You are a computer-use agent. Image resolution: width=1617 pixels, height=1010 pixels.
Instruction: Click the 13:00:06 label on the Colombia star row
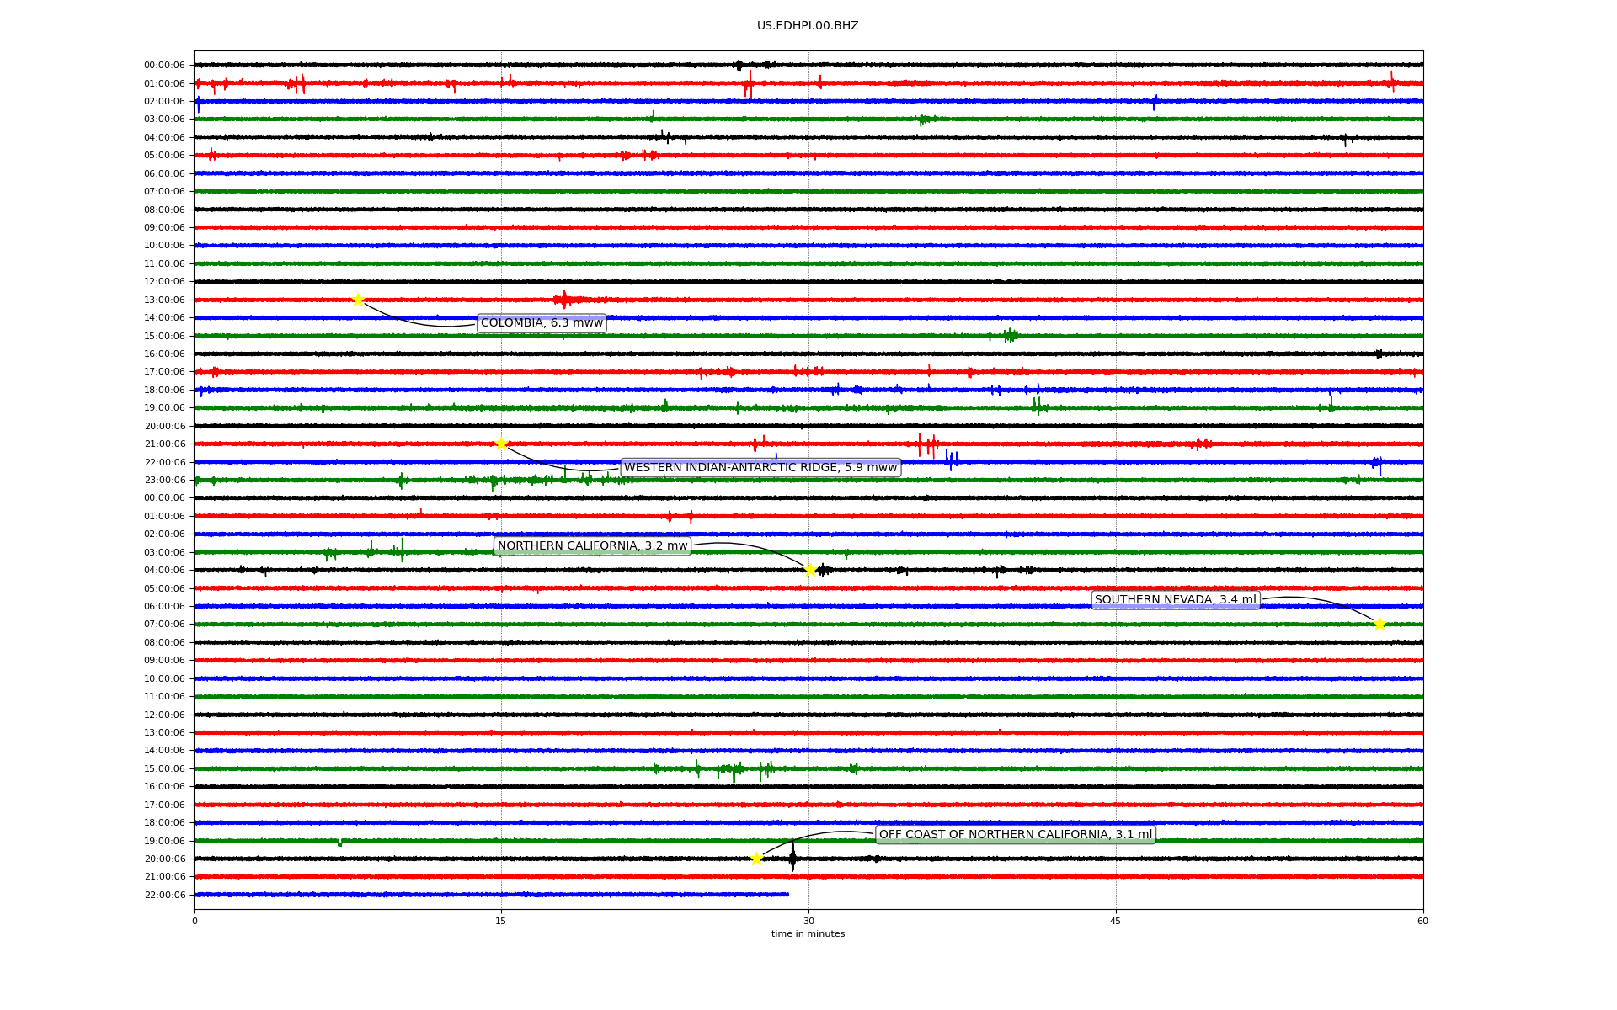click(x=164, y=300)
